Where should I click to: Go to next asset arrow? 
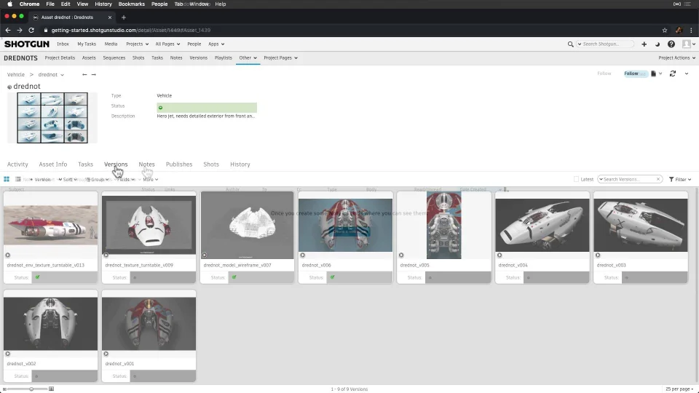pos(94,74)
